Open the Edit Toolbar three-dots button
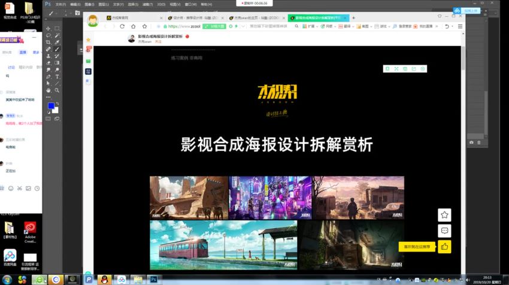Screen dimensions: 509x285 [x=48, y=97]
